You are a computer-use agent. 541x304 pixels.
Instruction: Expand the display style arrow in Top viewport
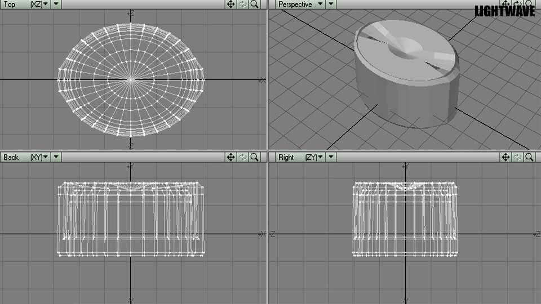coord(56,5)
